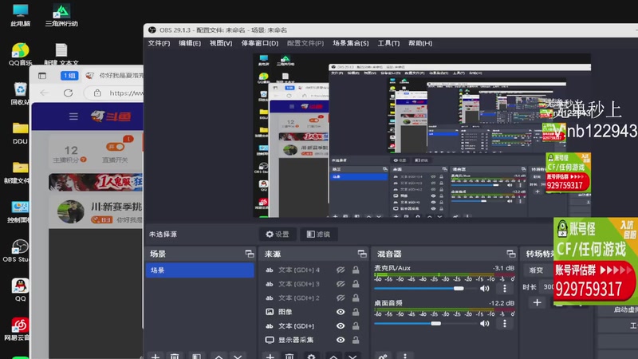Click the browser site lock icon
The width and height of the screenshot is (638, 359).
point(97,93)
